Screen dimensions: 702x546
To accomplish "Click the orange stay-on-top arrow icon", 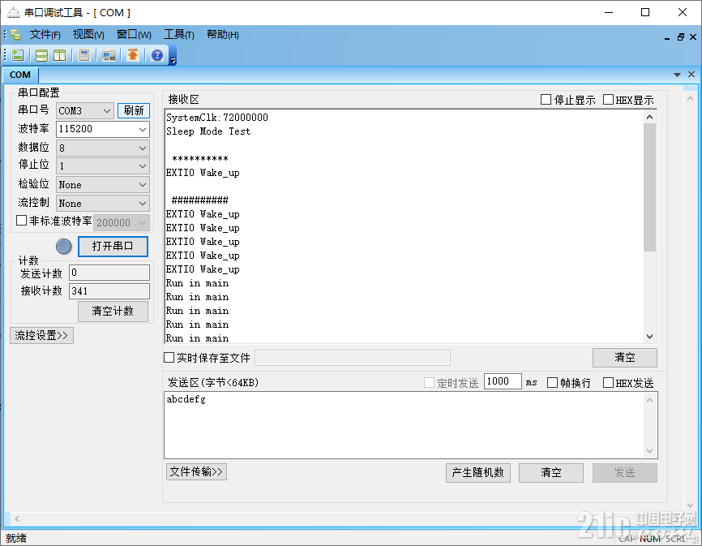I will coord(133,55).
